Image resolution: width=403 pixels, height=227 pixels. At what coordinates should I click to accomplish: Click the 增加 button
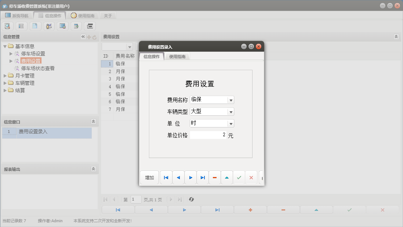(x=149, y=178)
